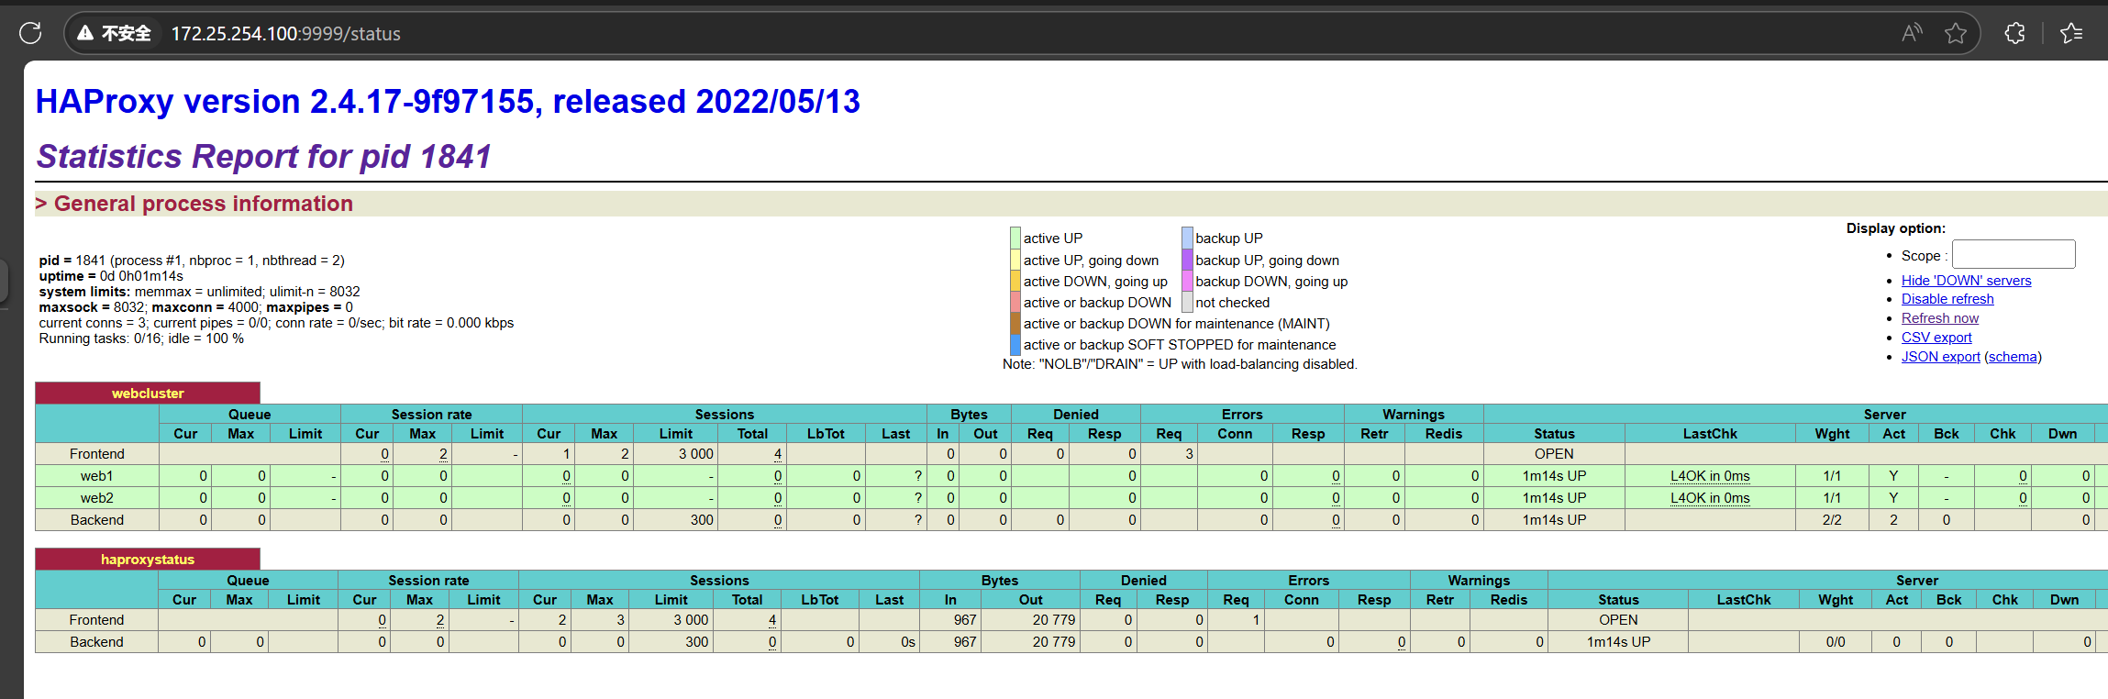Click the address bar URL 172.25.254.100:9999/status
Image resolution: width=2108 pixels, height=699 pixels.
click(x=285, y=34)
